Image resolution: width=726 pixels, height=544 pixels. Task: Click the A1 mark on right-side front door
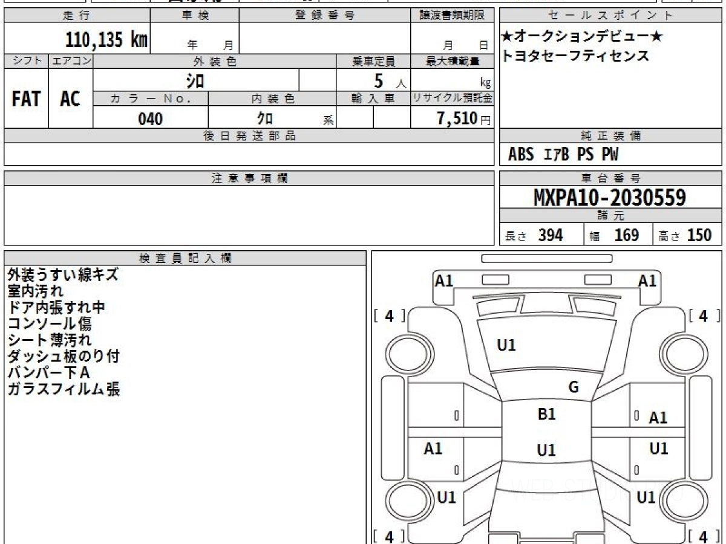tap(658, 418)
